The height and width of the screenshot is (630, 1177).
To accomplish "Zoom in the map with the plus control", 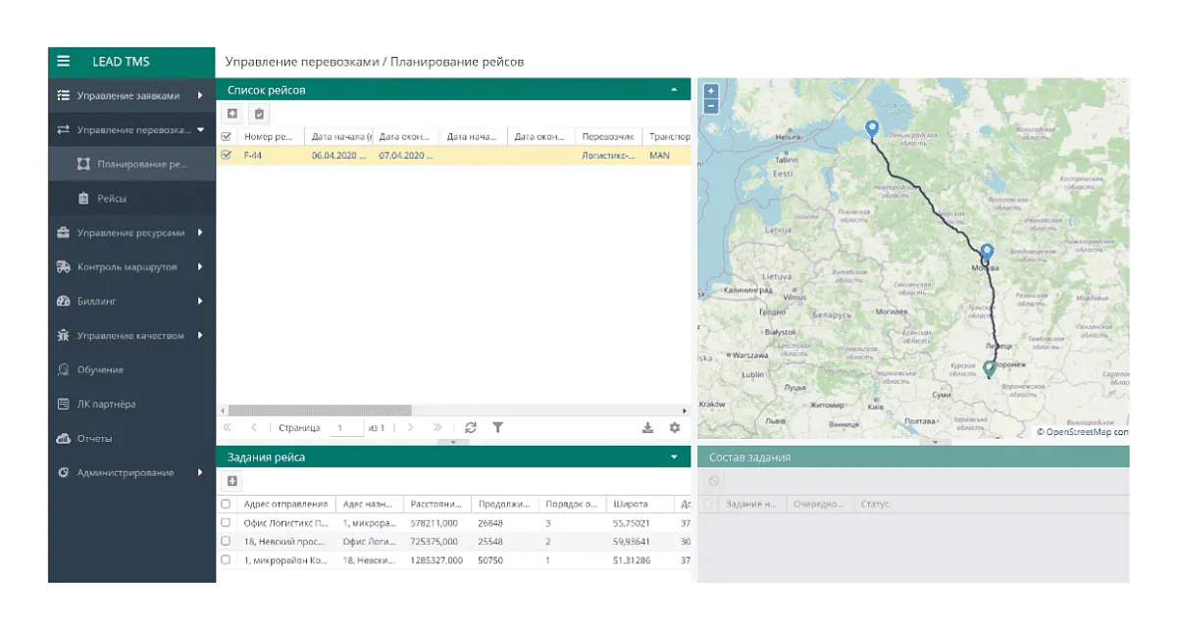I will [710, 91].
